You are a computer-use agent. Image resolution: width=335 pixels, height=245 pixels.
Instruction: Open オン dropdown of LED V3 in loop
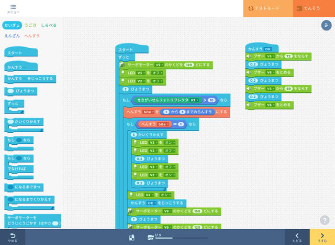[x=170, y=143]
